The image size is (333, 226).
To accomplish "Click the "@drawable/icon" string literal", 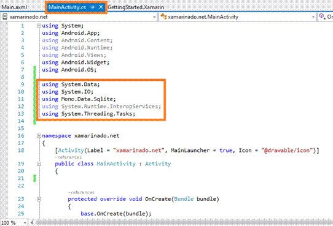I will [288, 151].
